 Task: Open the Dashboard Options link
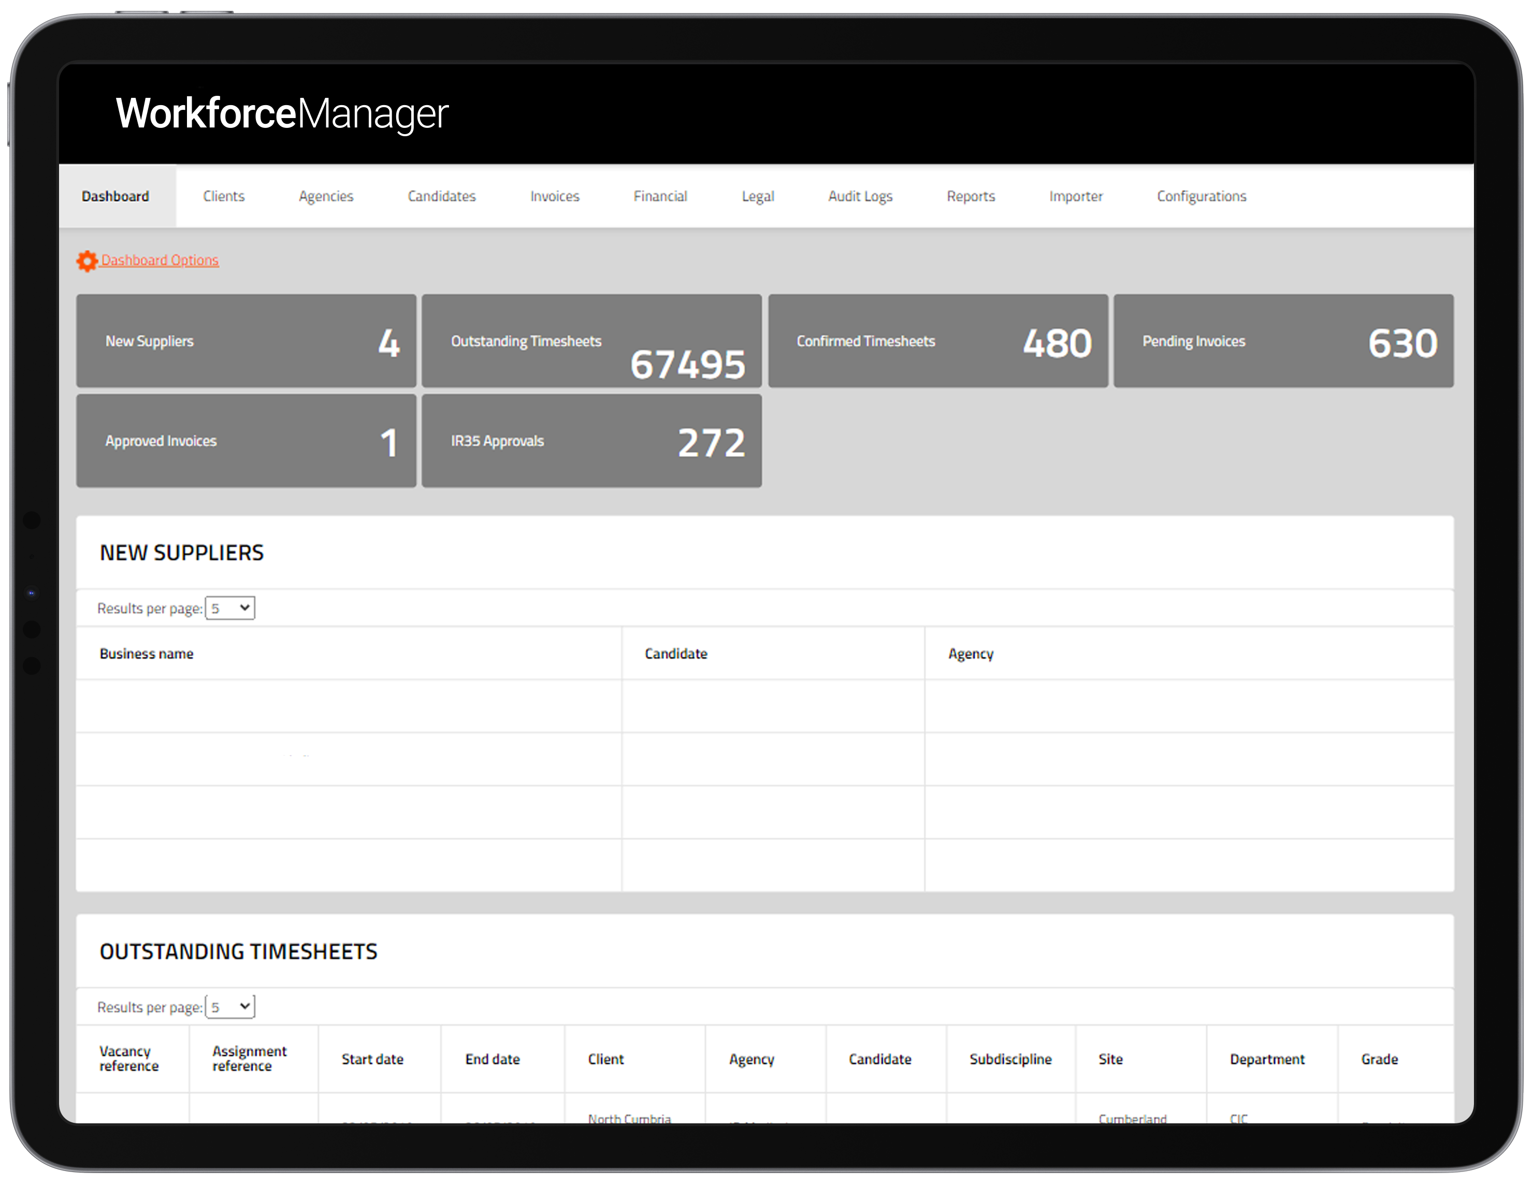(x=160, y=261)
